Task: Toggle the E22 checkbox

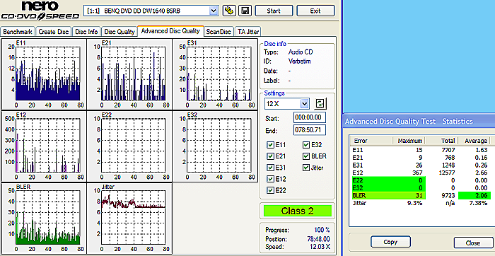Action: point(270,190)
